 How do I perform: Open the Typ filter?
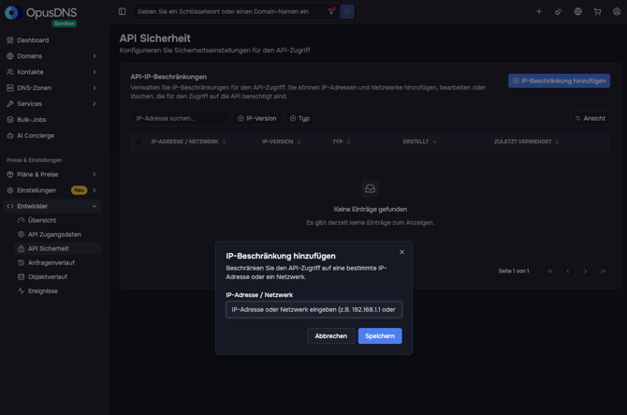coord(299,118)
